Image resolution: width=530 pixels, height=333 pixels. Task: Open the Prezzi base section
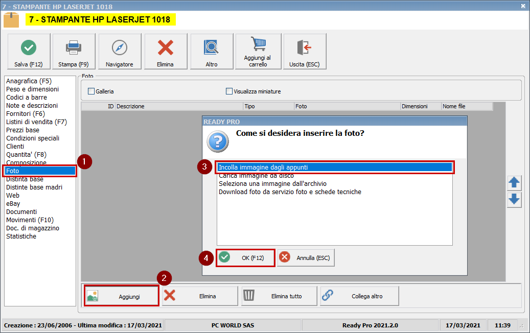click(x=22, y=130)
